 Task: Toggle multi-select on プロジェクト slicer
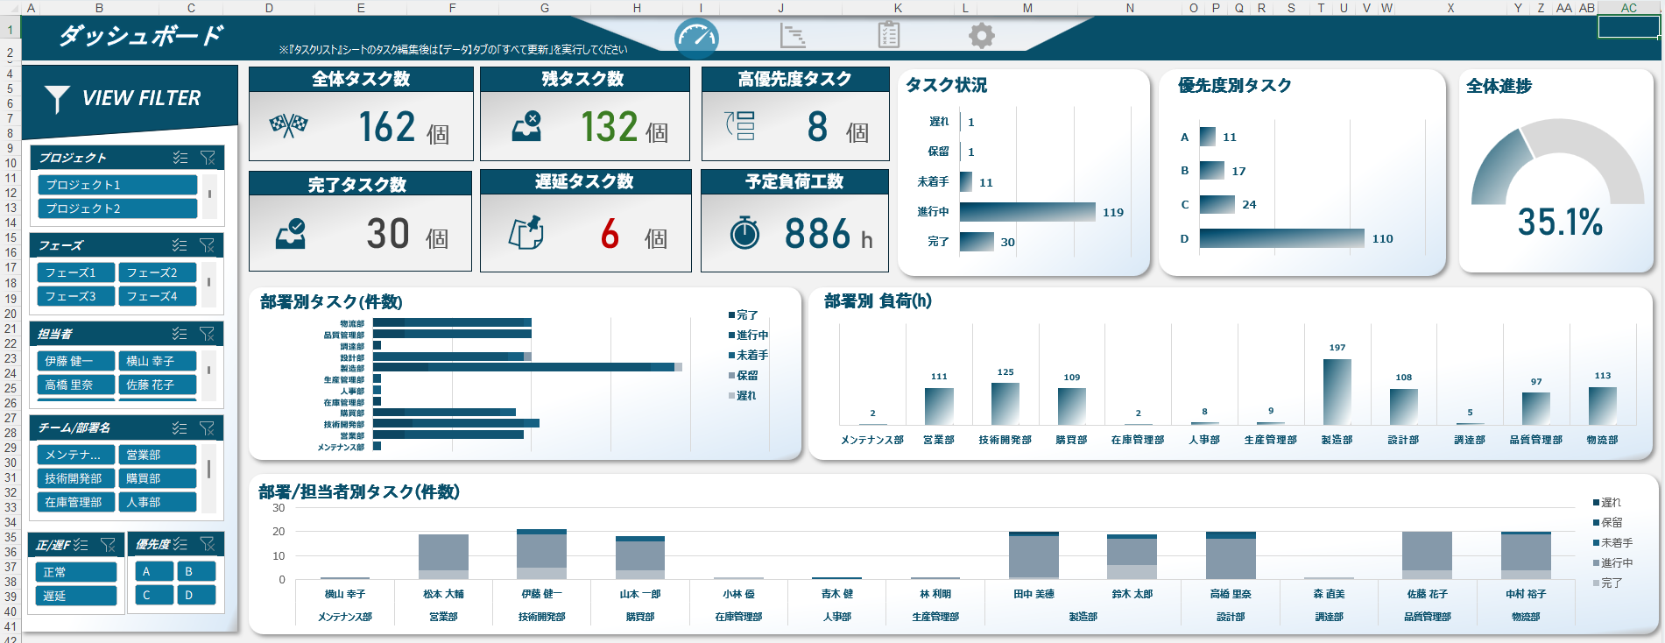[x=180, y=158]
